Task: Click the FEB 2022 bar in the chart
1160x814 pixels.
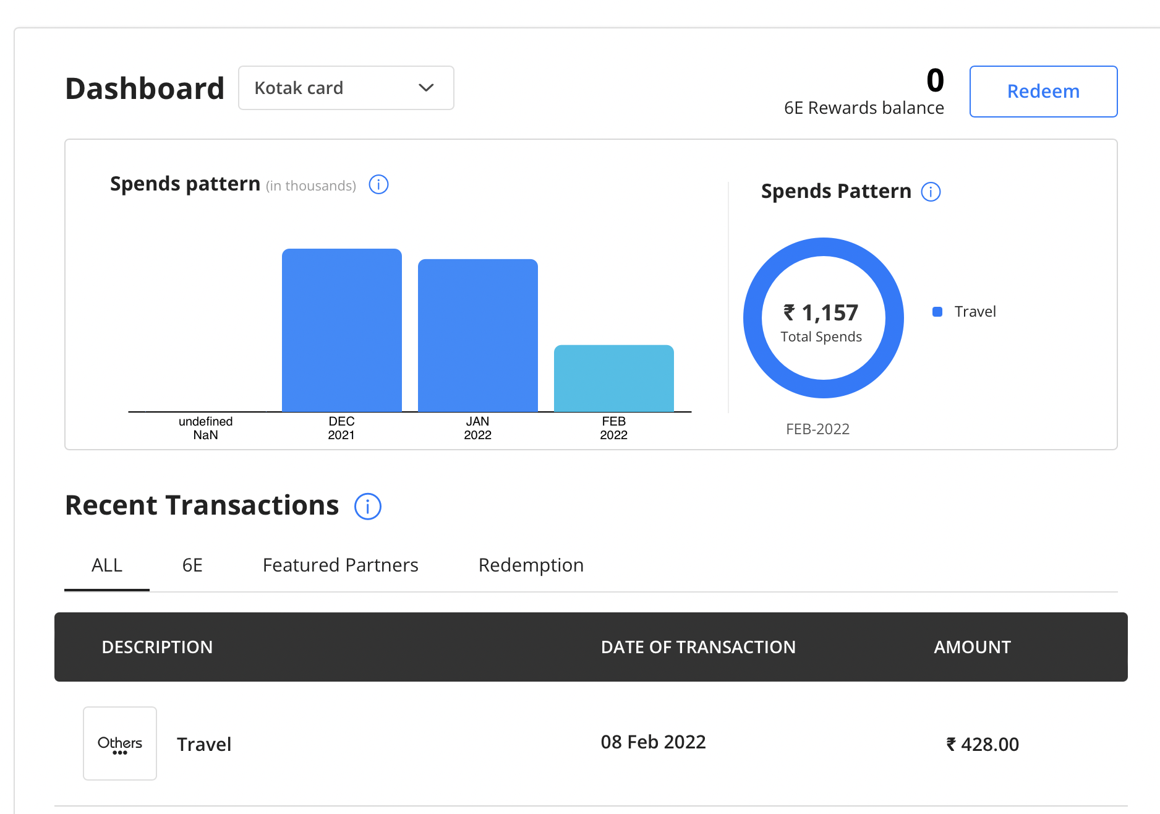Action: tap(613, 378)
